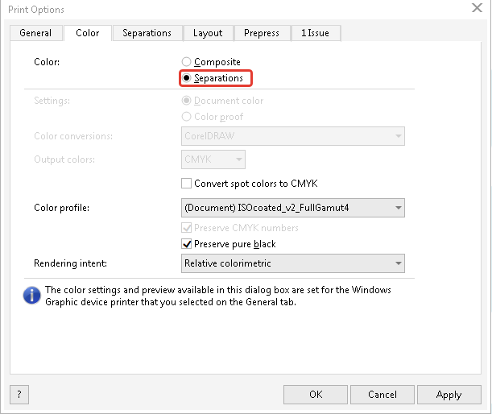Image resolution: width=492 pixels, height=414 pixels.
Task: Select the Color tab
Action: [87, 33]
